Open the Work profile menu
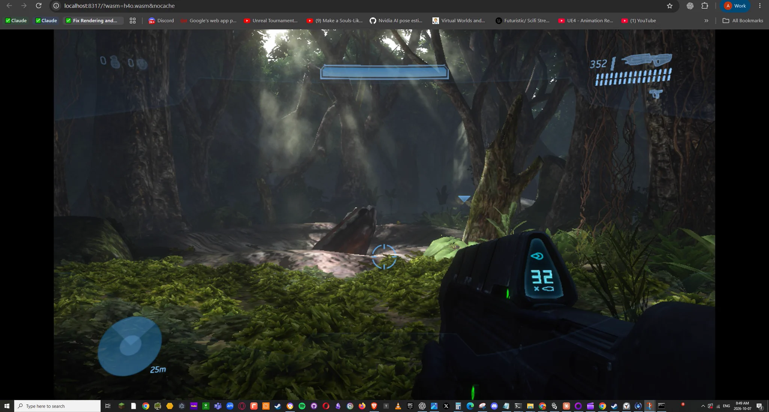Viewport: 769px width, 412px height. point(735,6)
